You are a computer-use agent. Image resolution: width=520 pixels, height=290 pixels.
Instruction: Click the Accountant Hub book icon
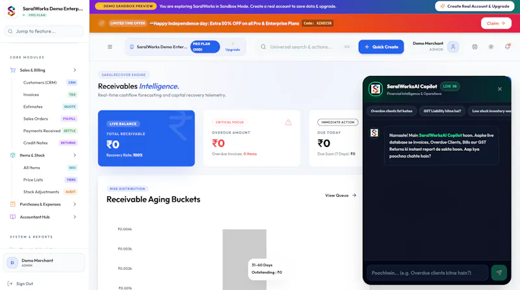(x=13, y=217)
